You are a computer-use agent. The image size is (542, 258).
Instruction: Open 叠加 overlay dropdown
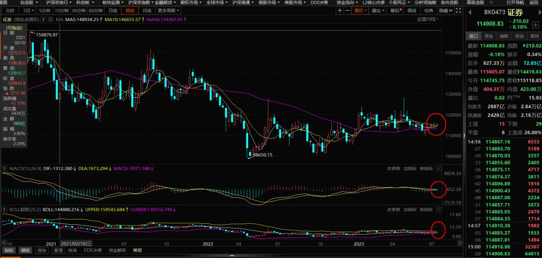click(x=377, y=11)
